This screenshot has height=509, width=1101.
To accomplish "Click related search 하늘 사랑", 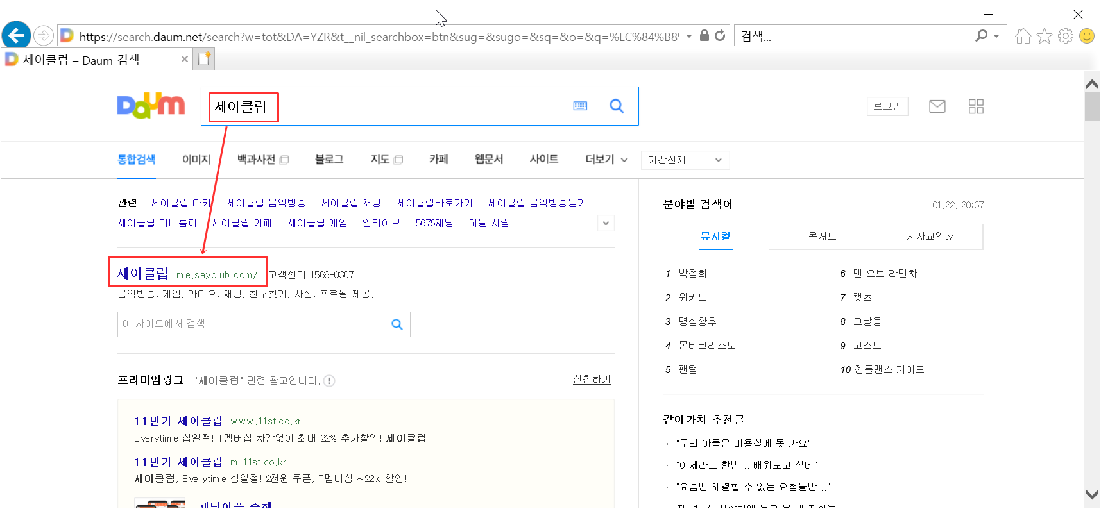I will (x=489, y=222).
